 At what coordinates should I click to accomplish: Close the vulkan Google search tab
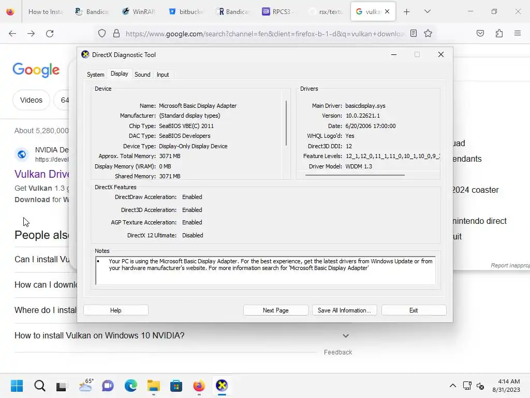pyautogui.click(x=387, y=11)
